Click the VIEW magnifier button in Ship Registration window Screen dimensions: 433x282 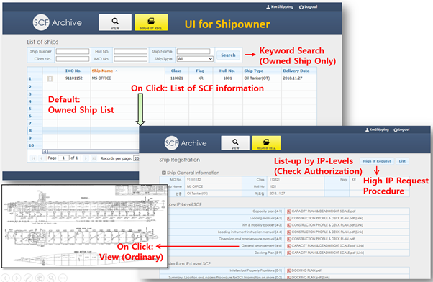point(235,143)
